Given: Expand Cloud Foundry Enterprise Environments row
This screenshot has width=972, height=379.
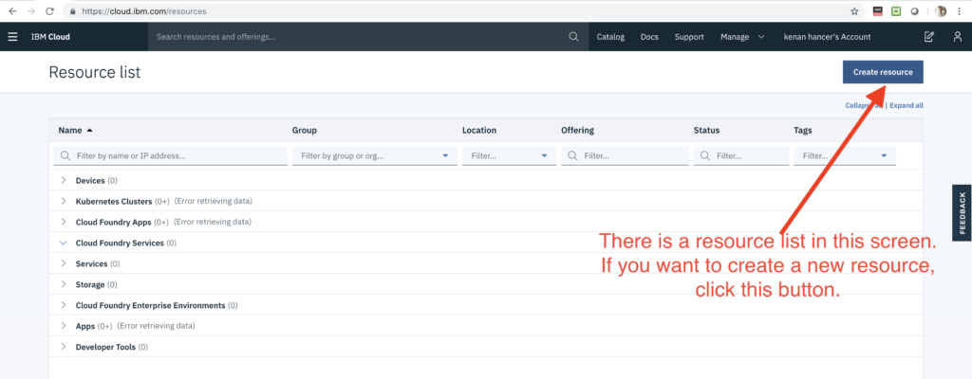Looking at the screenshot, I should click(64, 305).
